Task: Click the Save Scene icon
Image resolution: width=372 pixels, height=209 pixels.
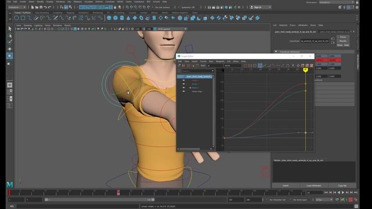Action: point(41,8)
